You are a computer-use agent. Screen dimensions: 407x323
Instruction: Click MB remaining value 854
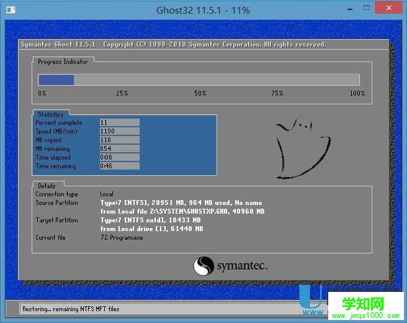click(120, 148)
